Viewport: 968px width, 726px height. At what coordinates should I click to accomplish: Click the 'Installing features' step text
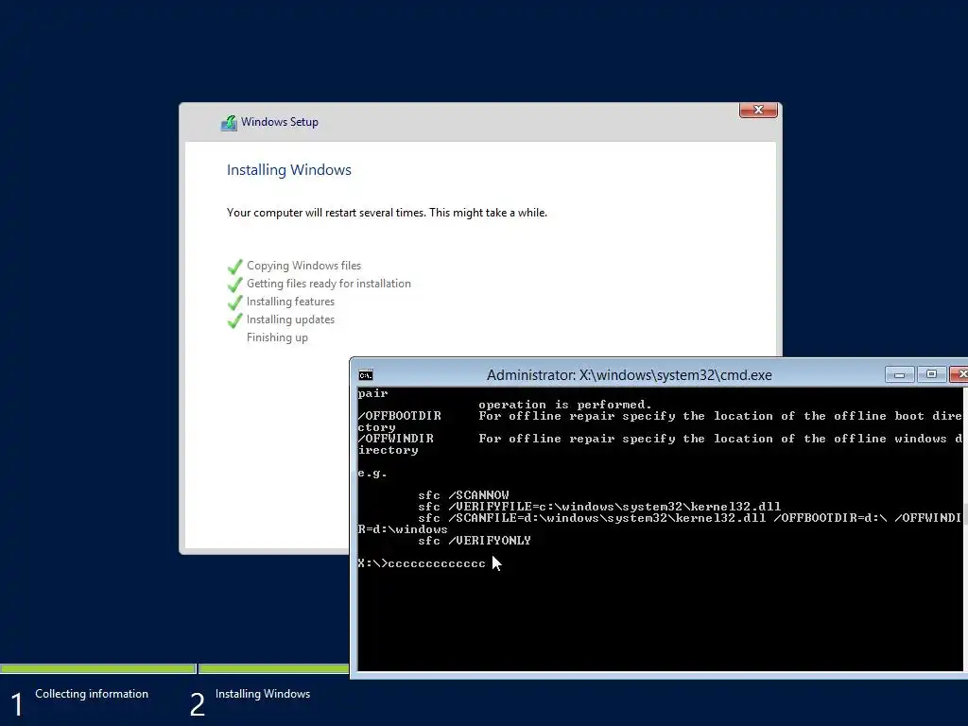(290, 302)
